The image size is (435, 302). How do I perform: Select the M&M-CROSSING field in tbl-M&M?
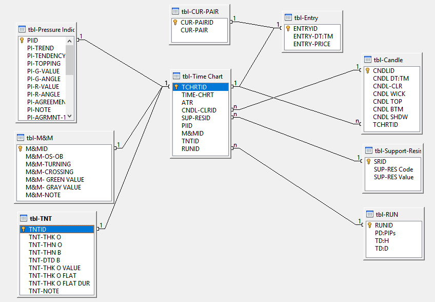pos(49,172)
